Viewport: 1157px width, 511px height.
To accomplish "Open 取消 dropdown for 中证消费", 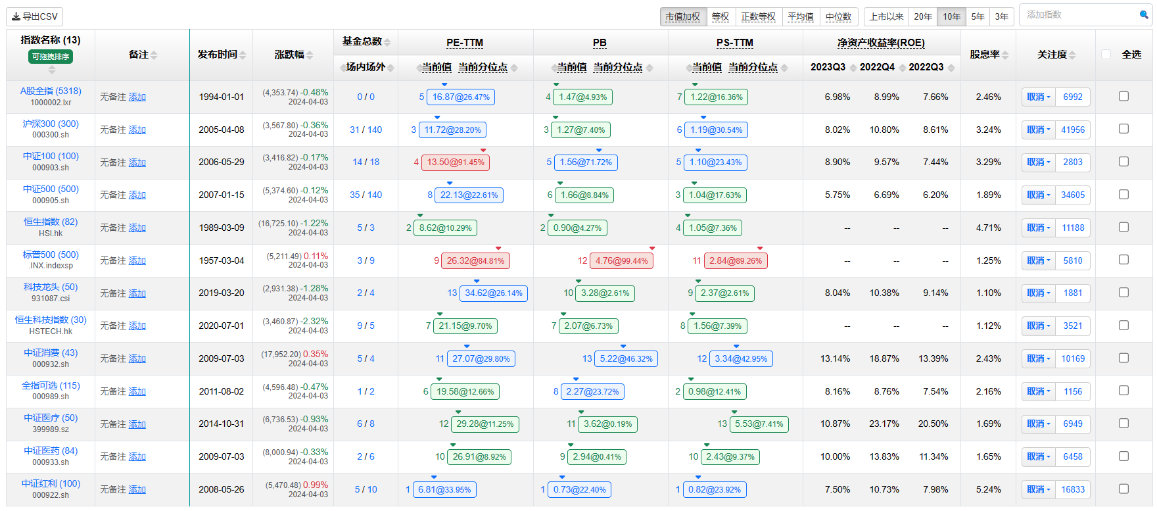I will 1039,358.
